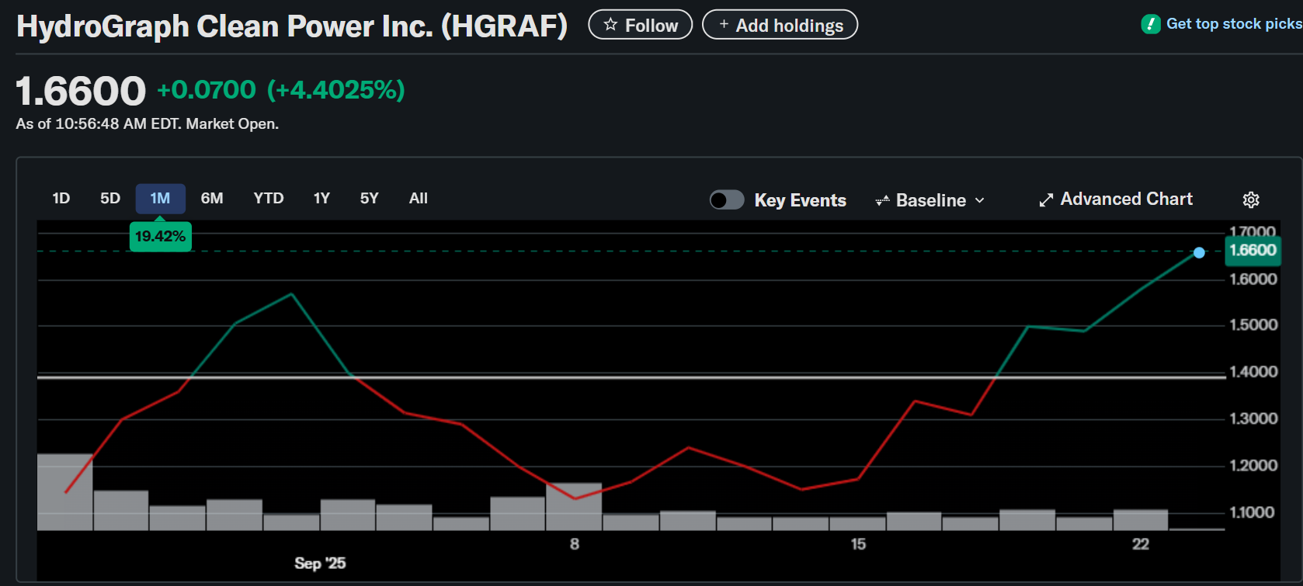Choose the 1Y time range
Viewport: 1303px width, 586px height.
tap(321, 199)
